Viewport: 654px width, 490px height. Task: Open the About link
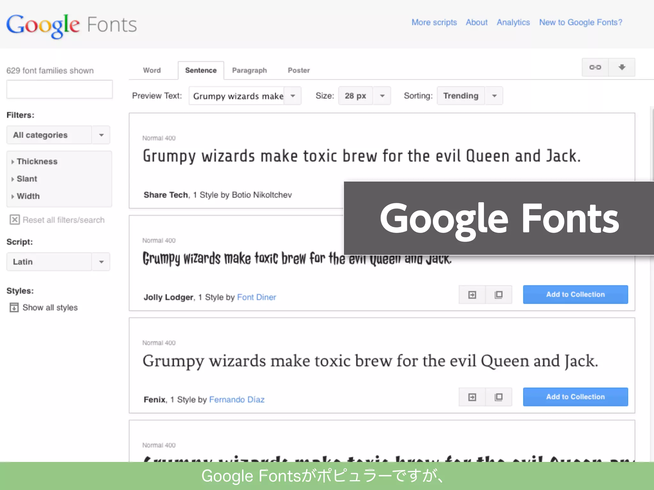pyautogui.click(x=476, y=22)
